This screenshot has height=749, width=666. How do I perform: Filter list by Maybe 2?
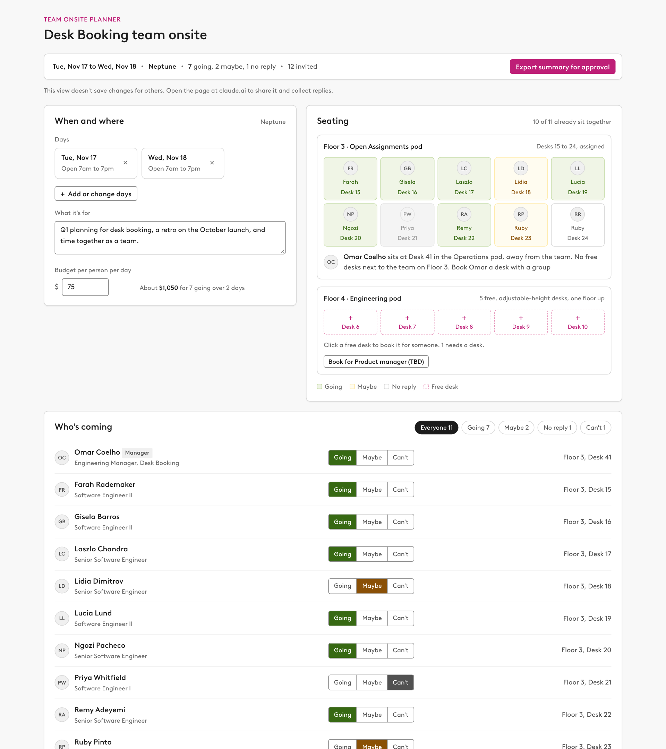(x=516, y=428)
